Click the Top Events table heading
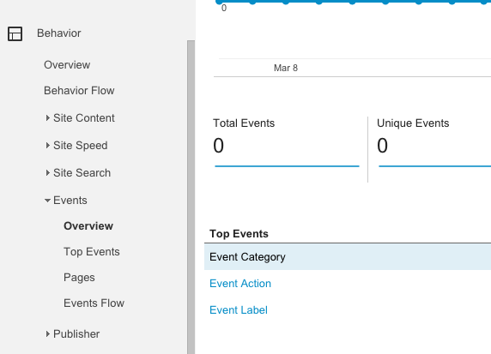 239,234
